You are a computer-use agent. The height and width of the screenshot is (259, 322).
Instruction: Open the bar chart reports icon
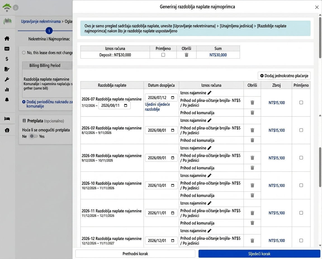click(7, 89)
